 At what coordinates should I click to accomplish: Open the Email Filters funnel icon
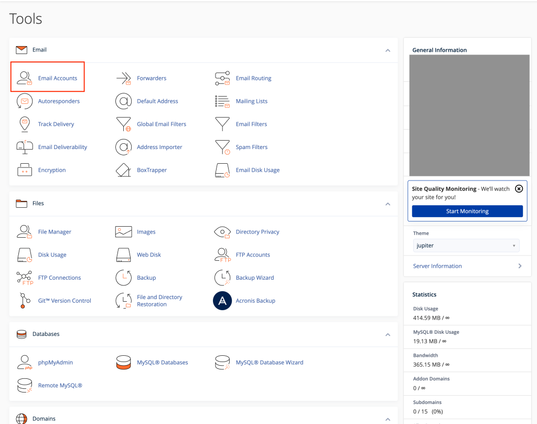(x=222, y=124)
